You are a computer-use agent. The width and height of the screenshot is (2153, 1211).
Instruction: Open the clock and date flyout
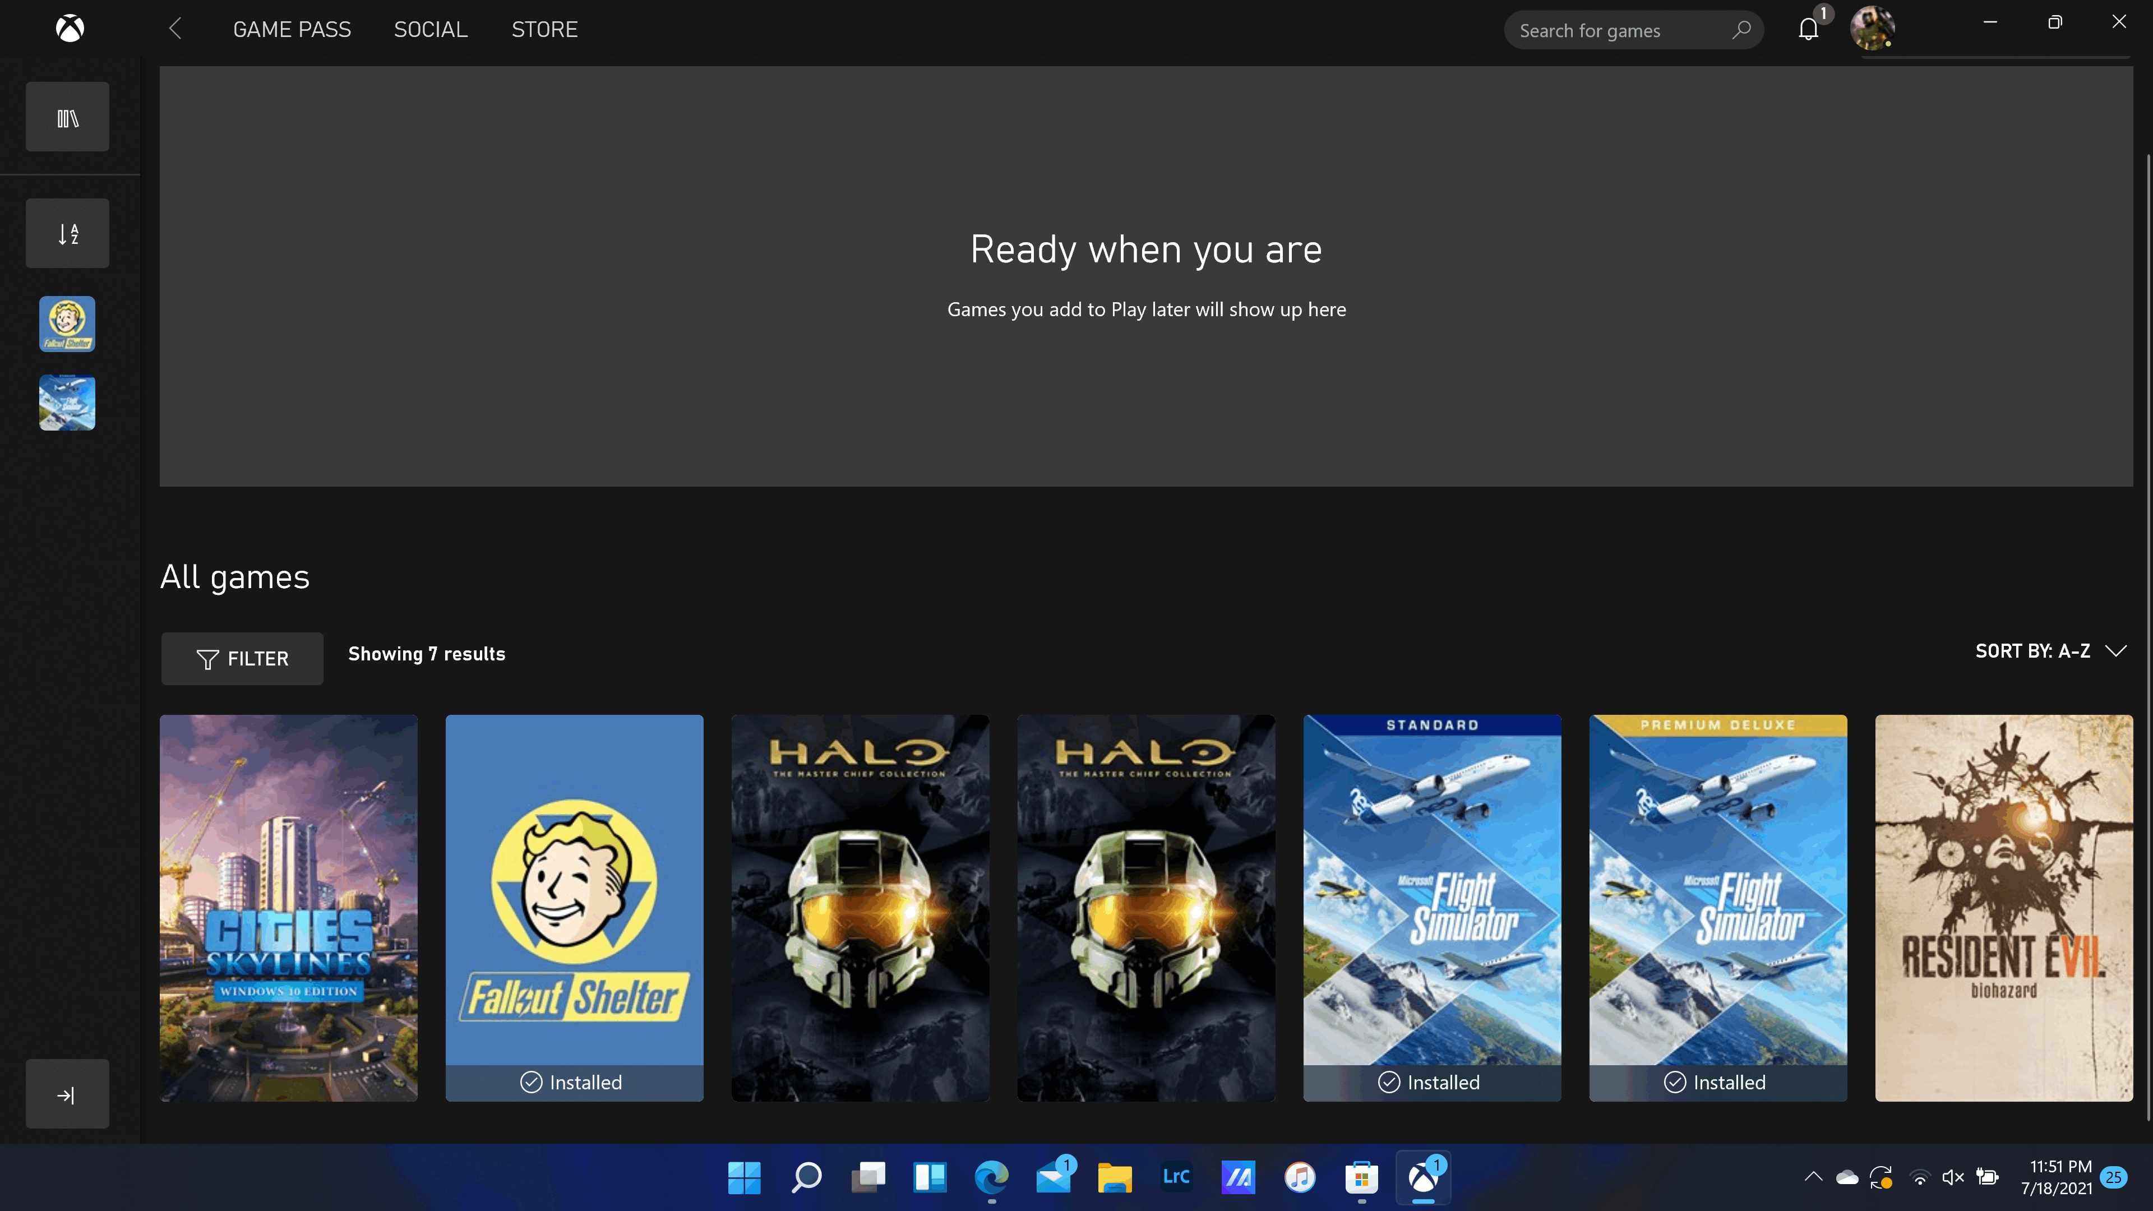(2057, 1177)
